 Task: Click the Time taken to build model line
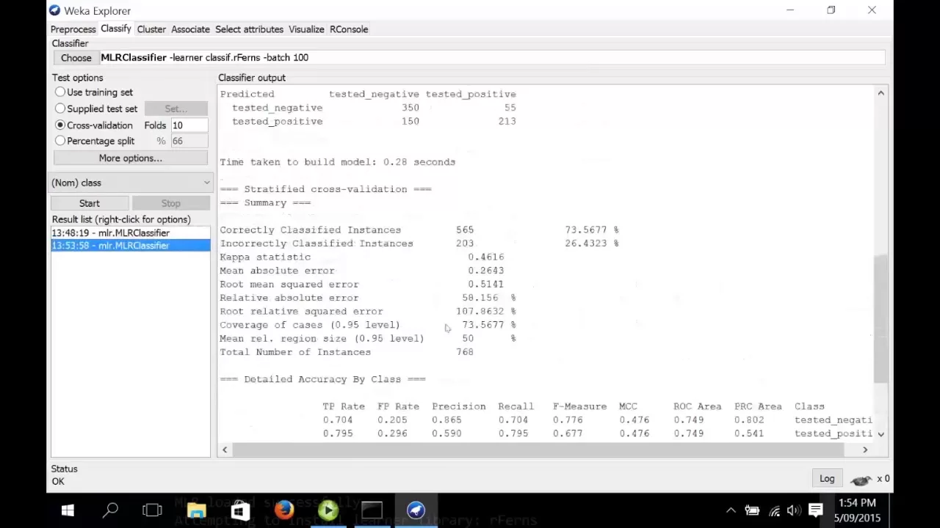(x=337, y=162)
